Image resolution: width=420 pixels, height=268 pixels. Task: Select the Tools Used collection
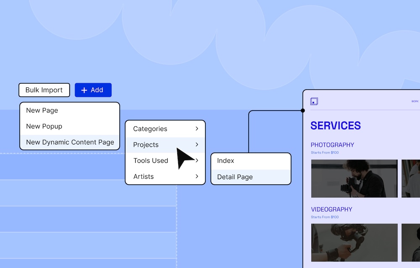coord(150,161)
